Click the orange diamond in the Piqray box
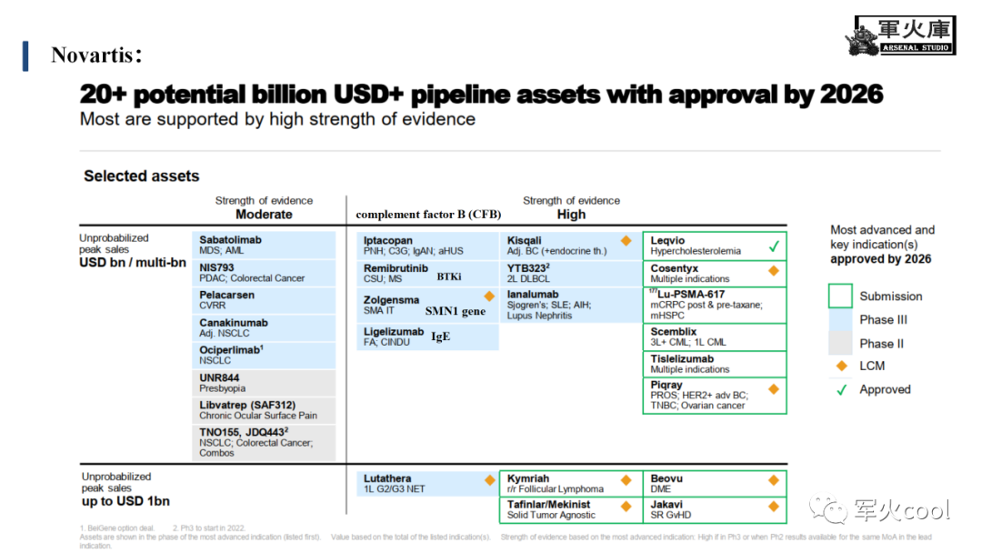Image resolution: width=982 pixels, height=553 pixels. (774, 389)
